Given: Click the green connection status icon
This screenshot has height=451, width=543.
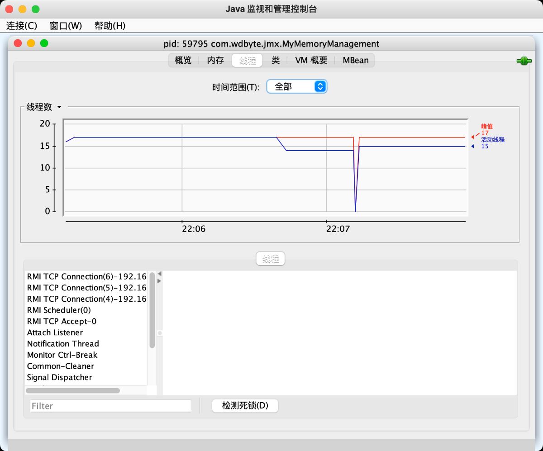Looking at the screenshot, I should [524, 61].
